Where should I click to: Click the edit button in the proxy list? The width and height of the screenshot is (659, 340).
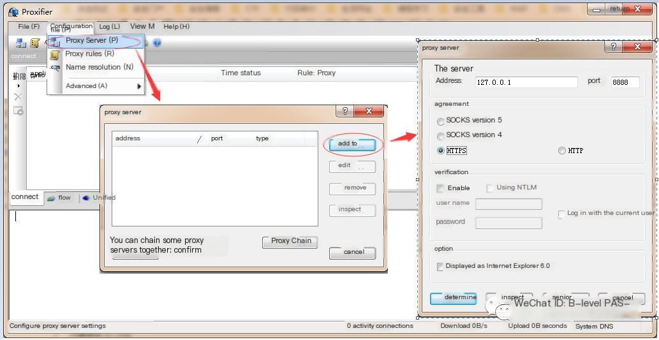352,166
